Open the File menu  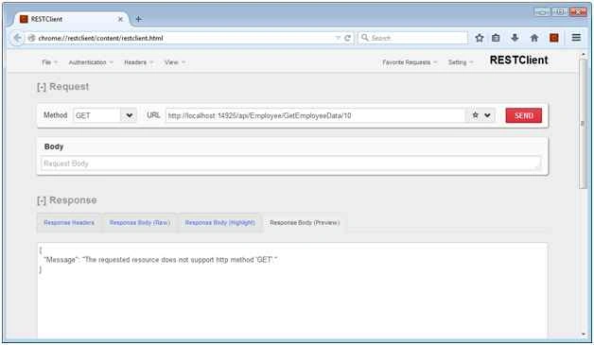(49, 62)
